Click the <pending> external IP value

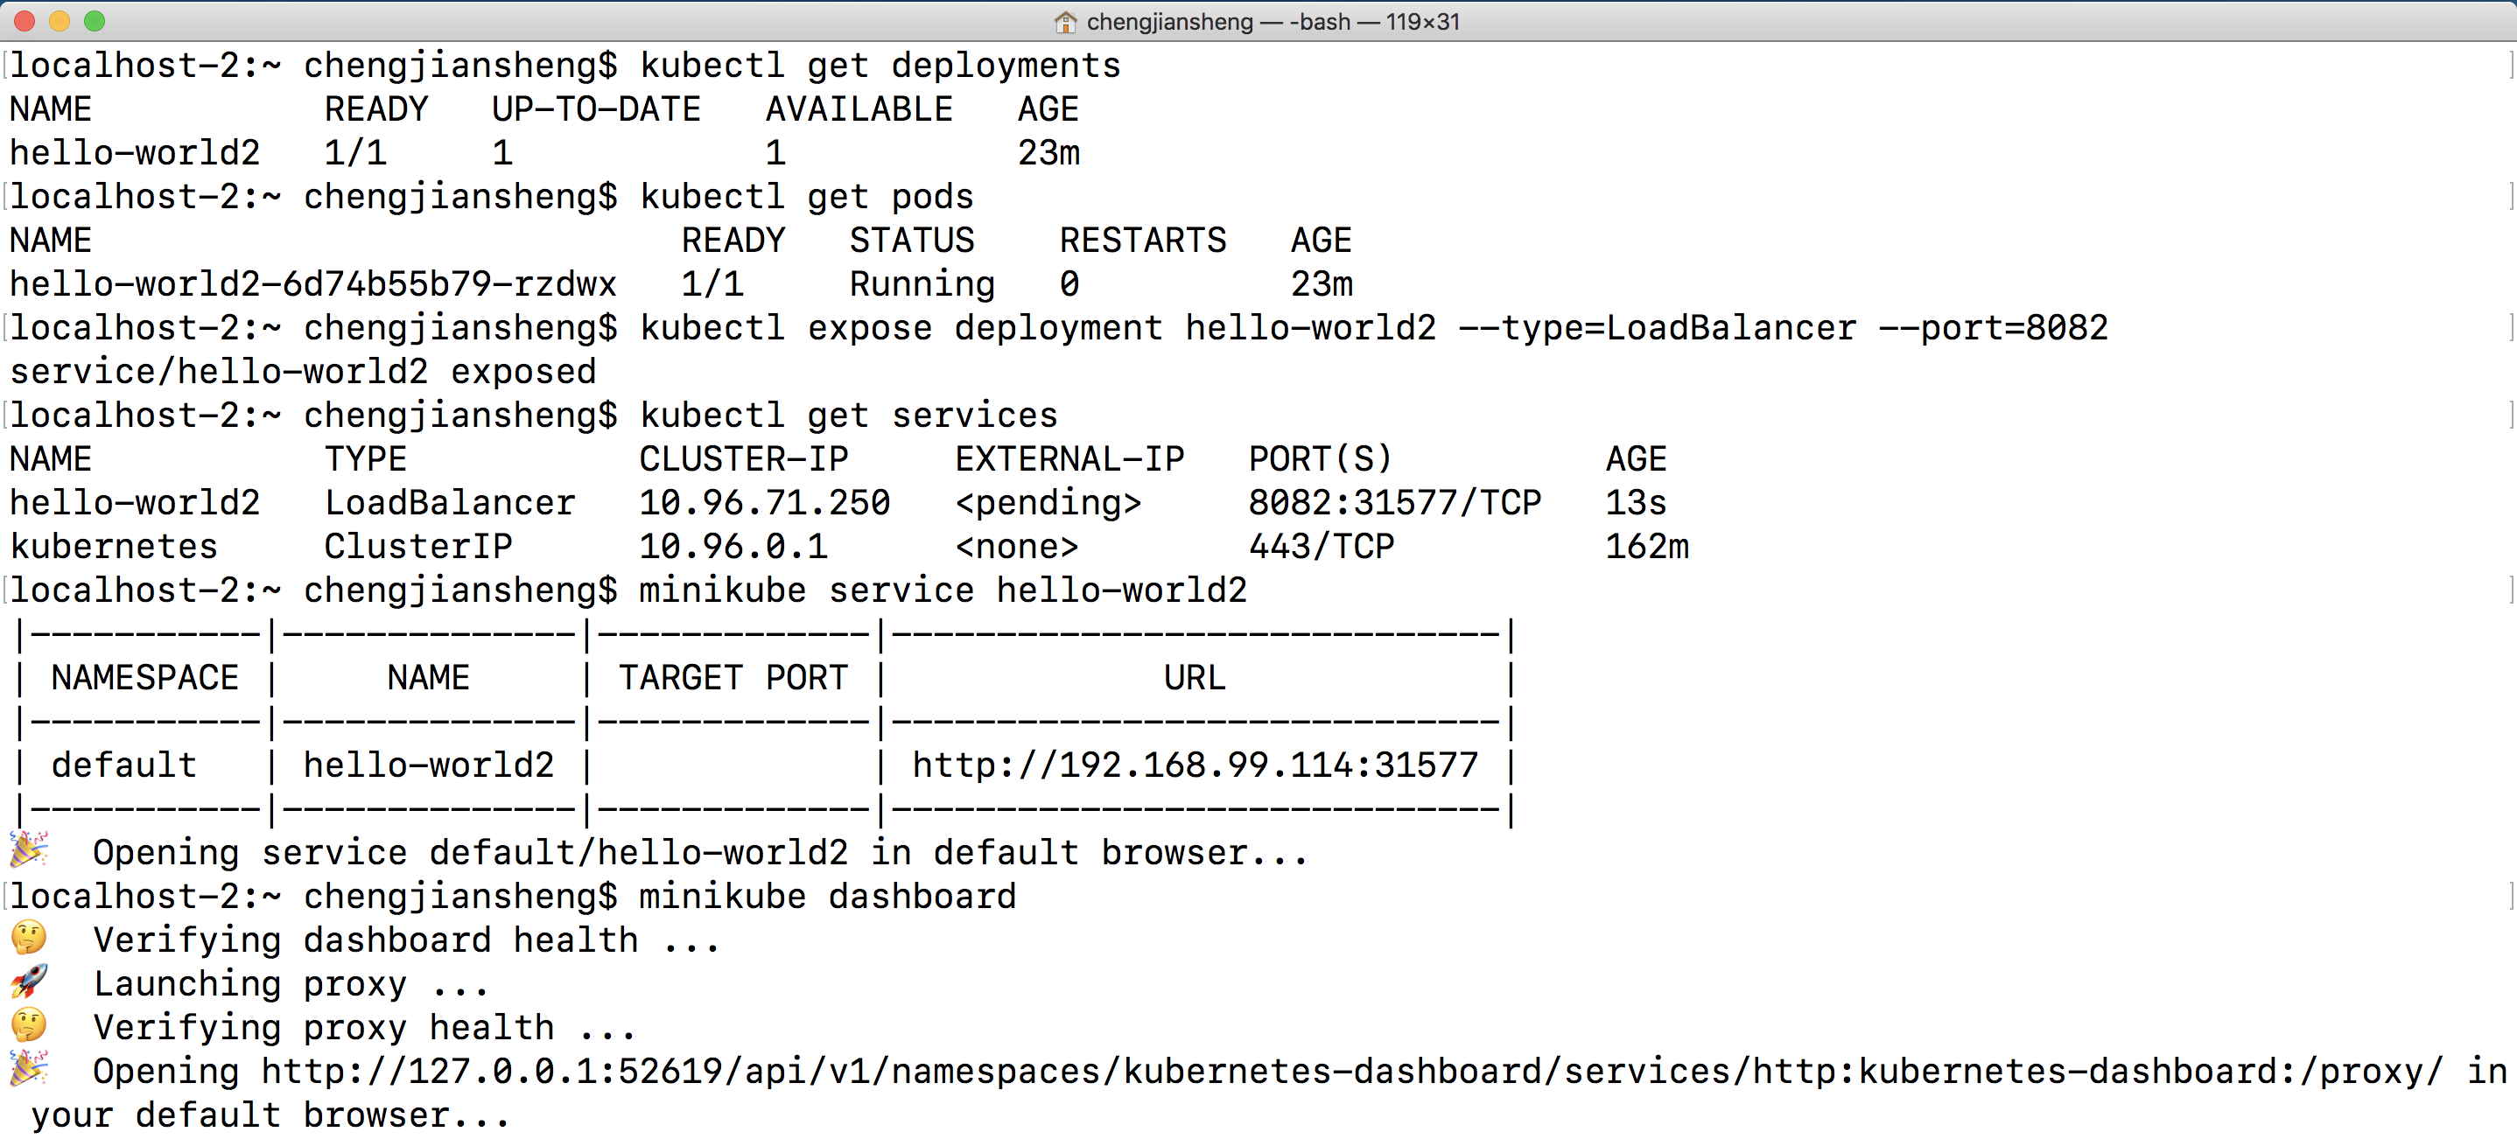(x=1048, y=503)
